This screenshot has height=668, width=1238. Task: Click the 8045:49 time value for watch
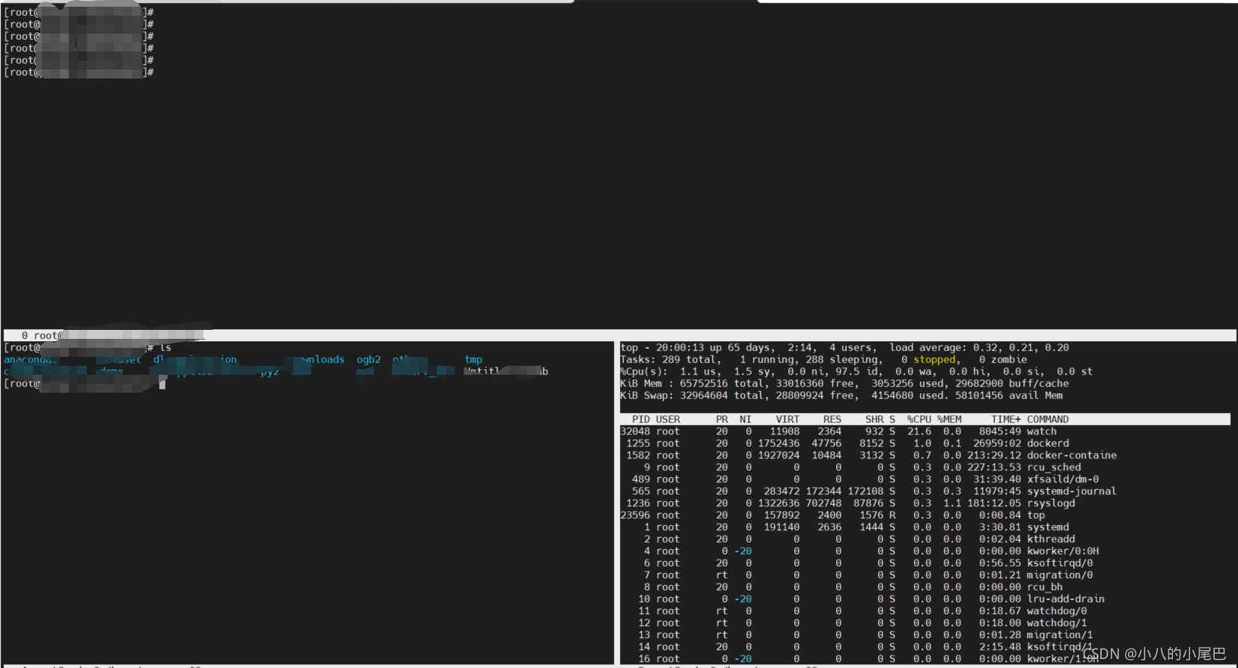[1000, 432]
